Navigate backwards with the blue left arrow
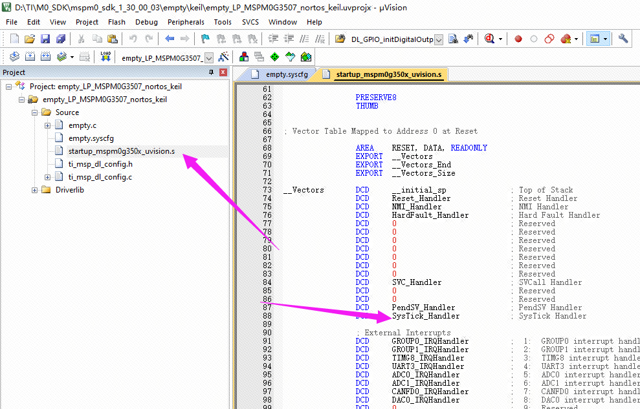 (x=170, y=39)
